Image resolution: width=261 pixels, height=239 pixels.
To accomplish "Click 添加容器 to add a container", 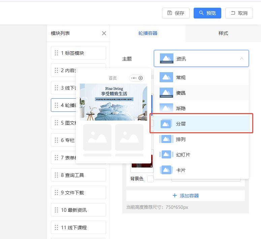I will [186, 196].
